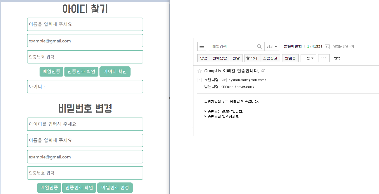379x194 pixels.
Task: Reply to the email with 답장
Action: (203, 58)
